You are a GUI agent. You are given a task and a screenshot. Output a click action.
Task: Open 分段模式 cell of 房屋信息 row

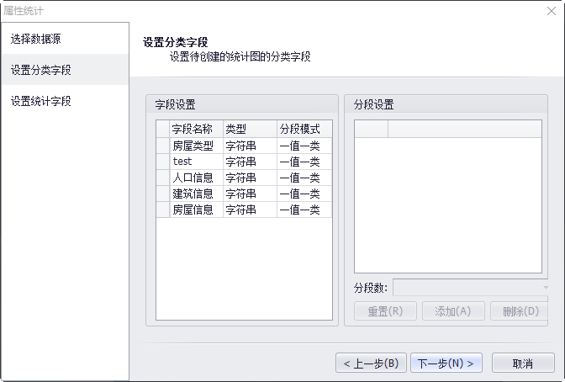click(304, 210)
